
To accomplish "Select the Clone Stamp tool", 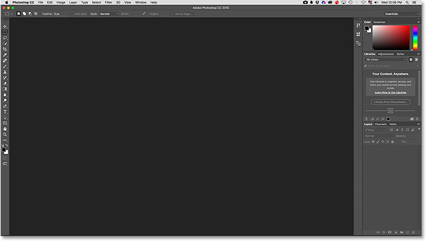I will click(x=5, y=72).
